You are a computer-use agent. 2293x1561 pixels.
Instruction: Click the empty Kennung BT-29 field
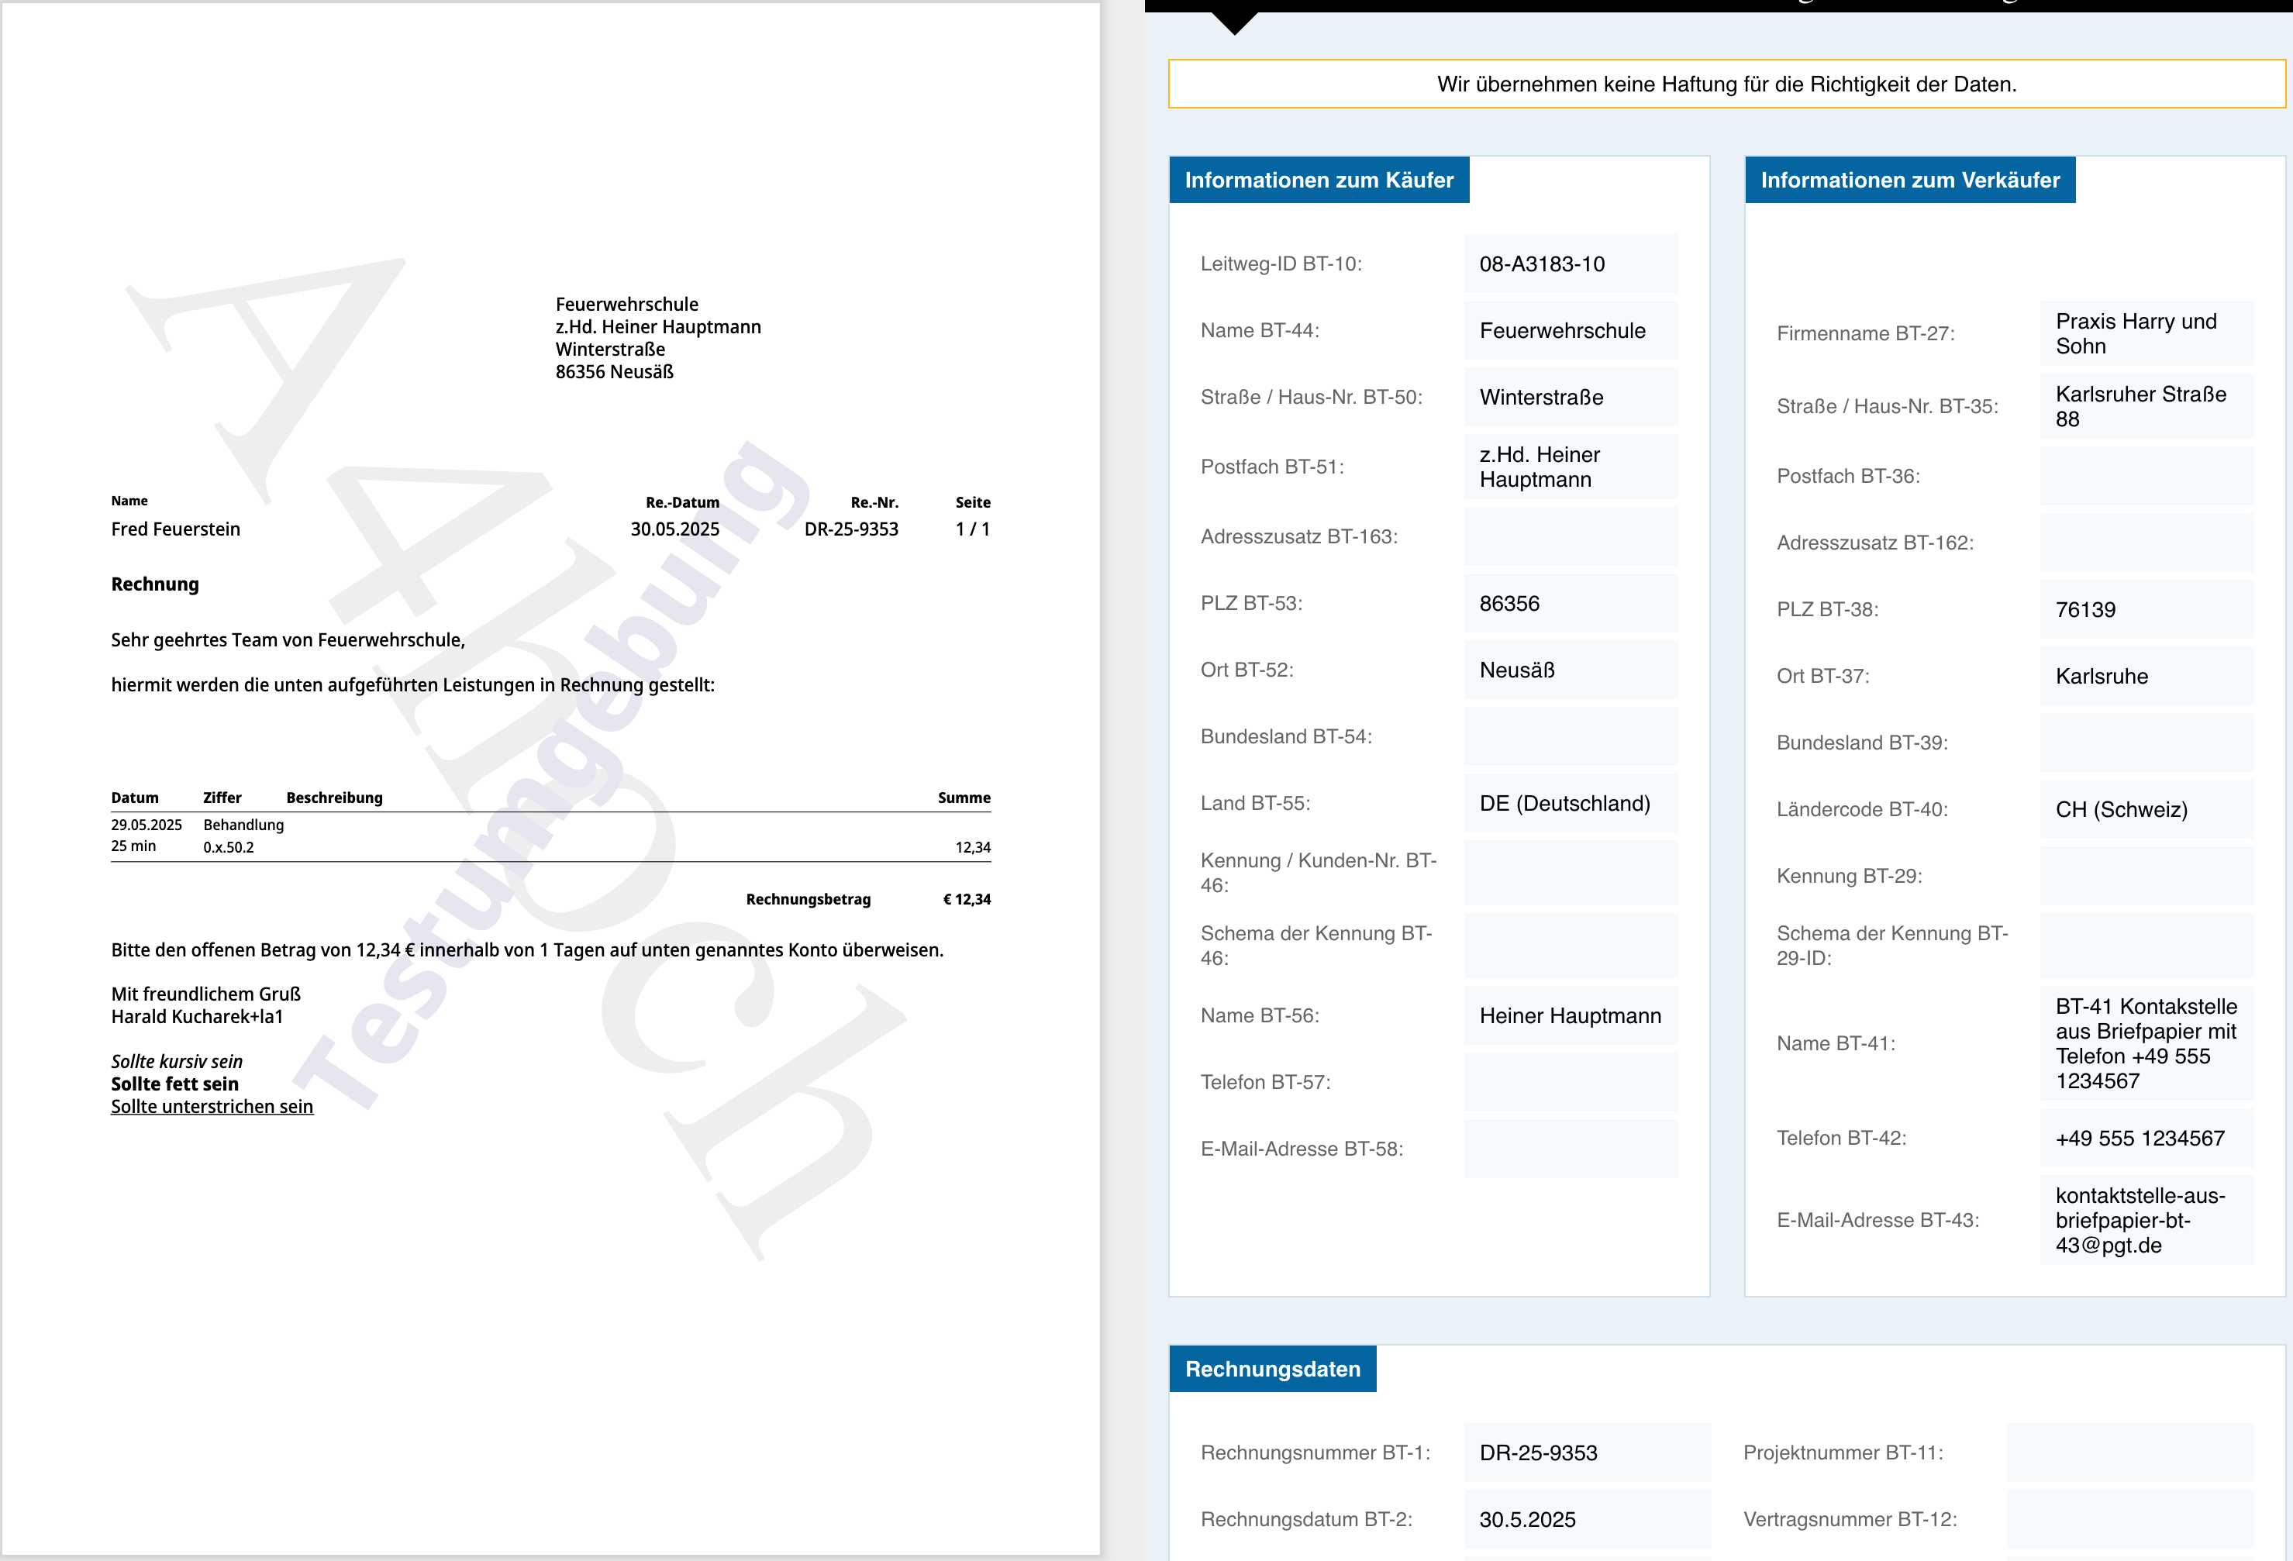pos(2146,876)
